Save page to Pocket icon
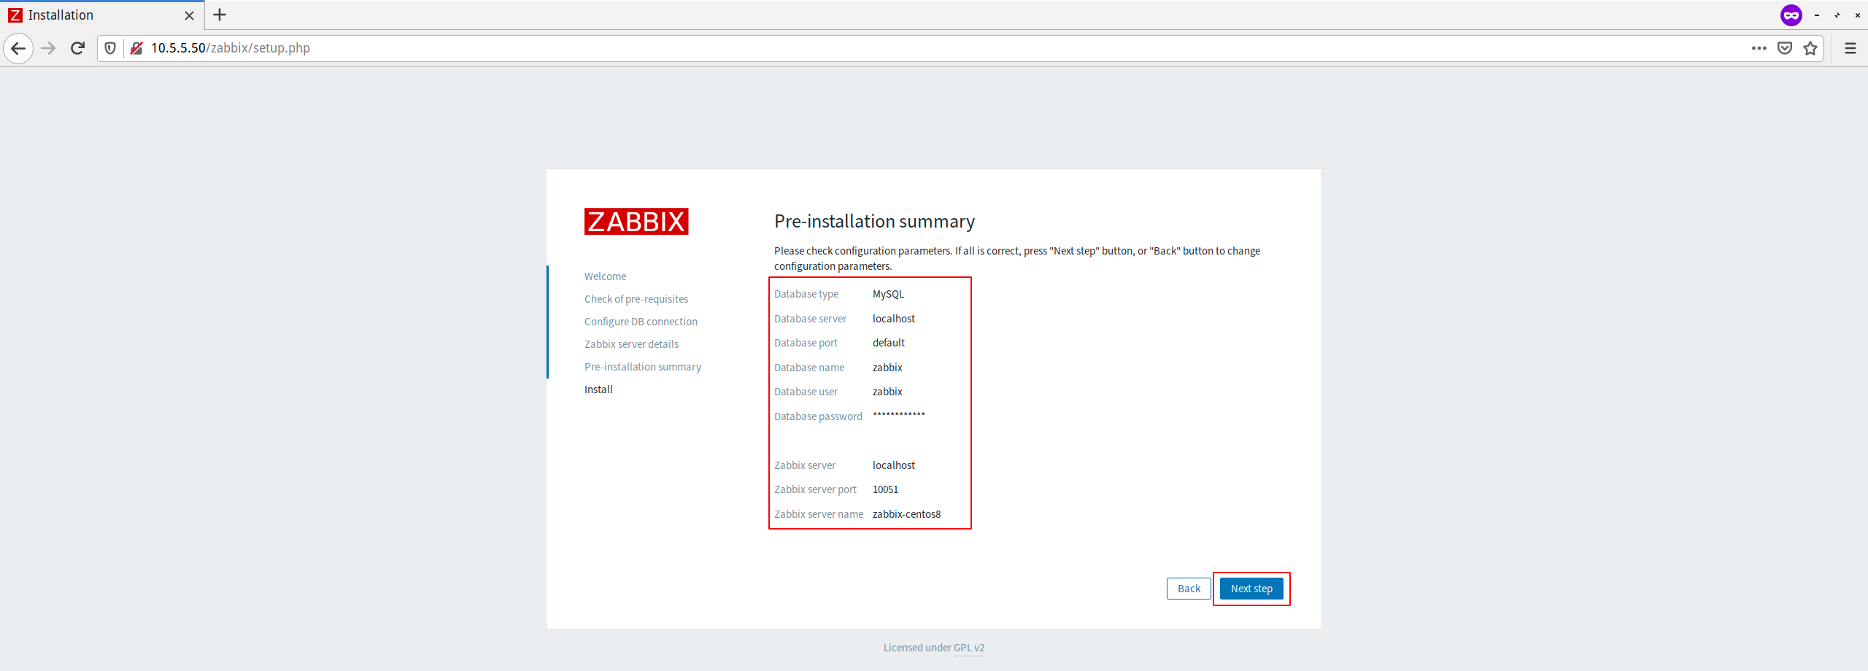The width and height of the screenshot is (1868, 671). click(1785, 48)
